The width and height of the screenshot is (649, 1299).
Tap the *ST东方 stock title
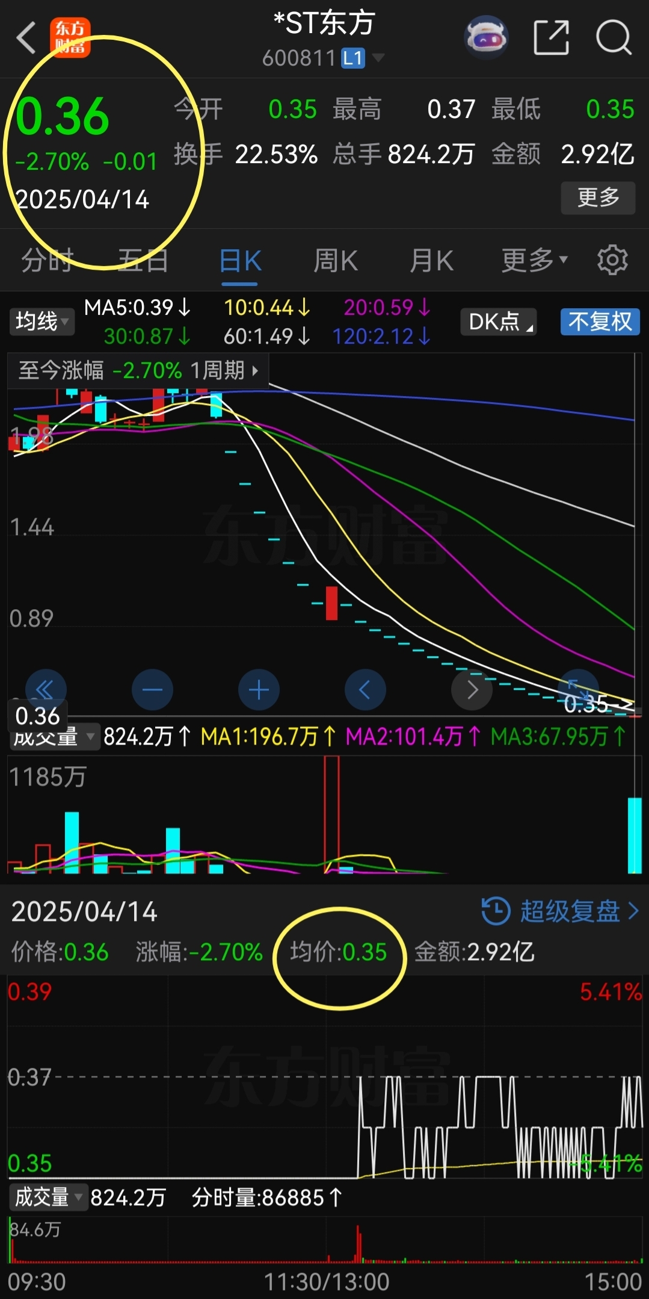[x=324, y=24]
